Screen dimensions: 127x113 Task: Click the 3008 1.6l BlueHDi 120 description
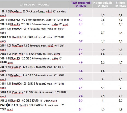pyautogui.click(x=32, y=86)
